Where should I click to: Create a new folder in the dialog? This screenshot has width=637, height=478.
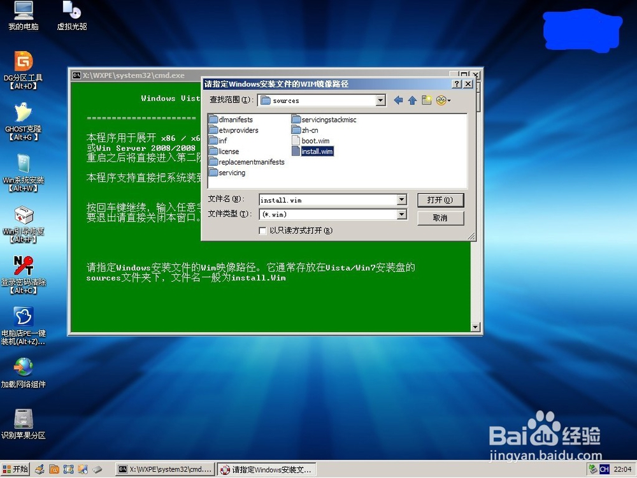coord(426,100)
